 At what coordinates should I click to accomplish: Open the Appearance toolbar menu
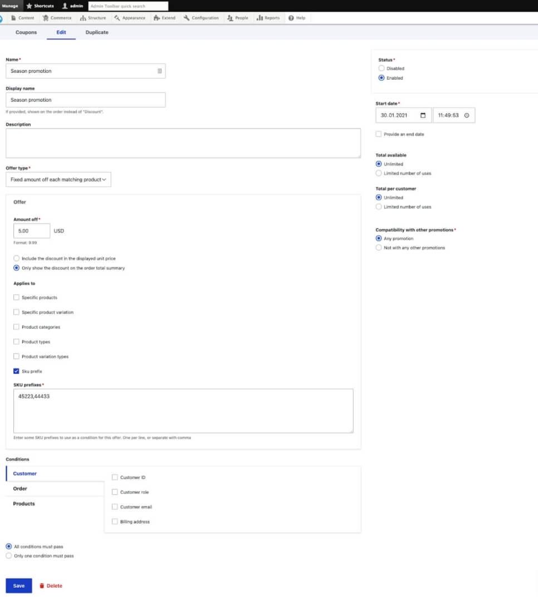(130, 18)
